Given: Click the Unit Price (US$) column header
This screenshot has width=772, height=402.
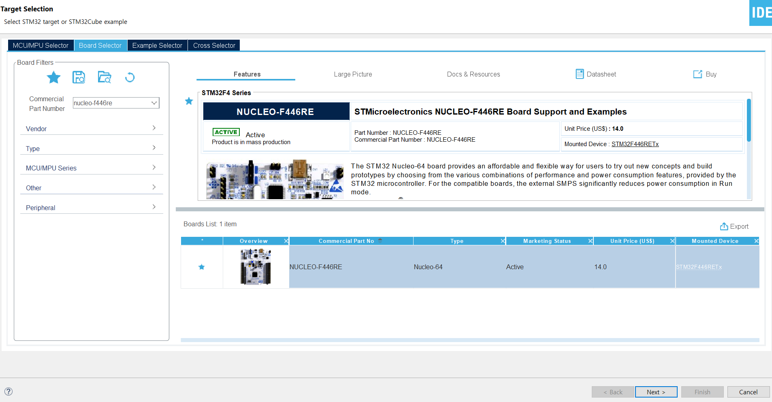Looking at the screenshot, I should (x=632, y=241).
